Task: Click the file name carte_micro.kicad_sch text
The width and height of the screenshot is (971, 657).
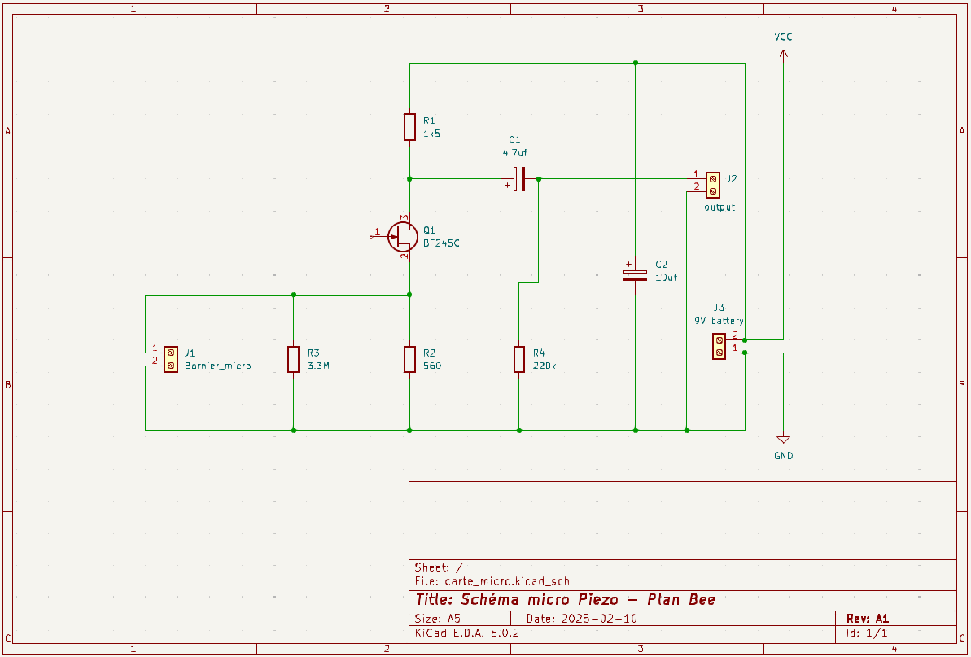Action: (507, 581)
